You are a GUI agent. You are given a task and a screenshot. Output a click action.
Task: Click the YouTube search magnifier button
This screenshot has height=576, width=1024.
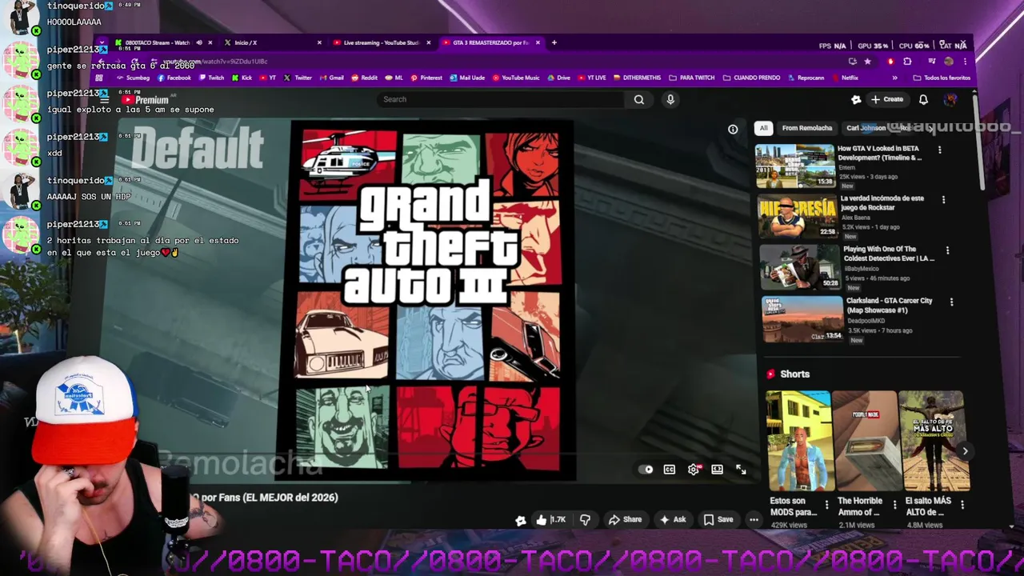(638, 99)
